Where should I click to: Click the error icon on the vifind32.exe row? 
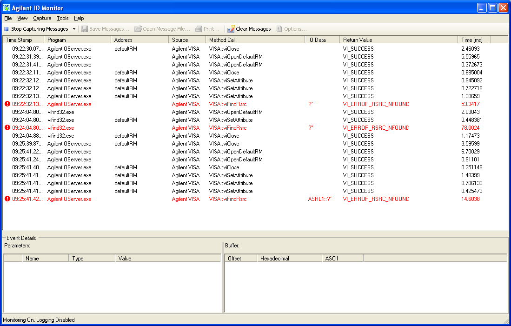pos(7,128)
